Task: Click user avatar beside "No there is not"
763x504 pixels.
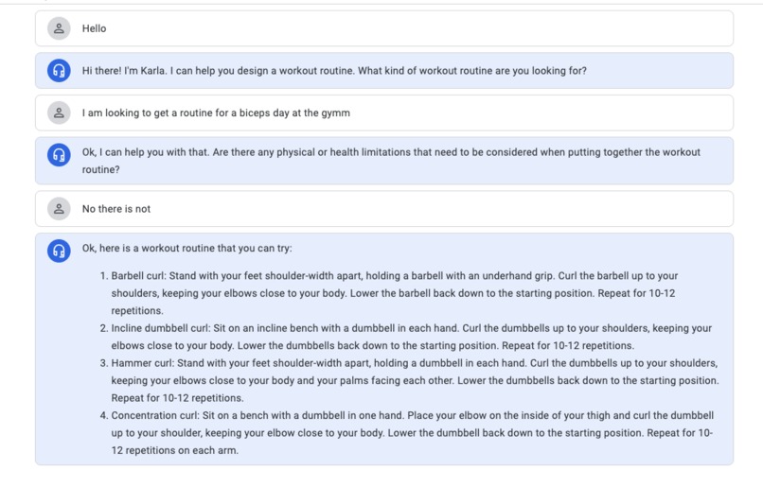Action: (59, 208)
